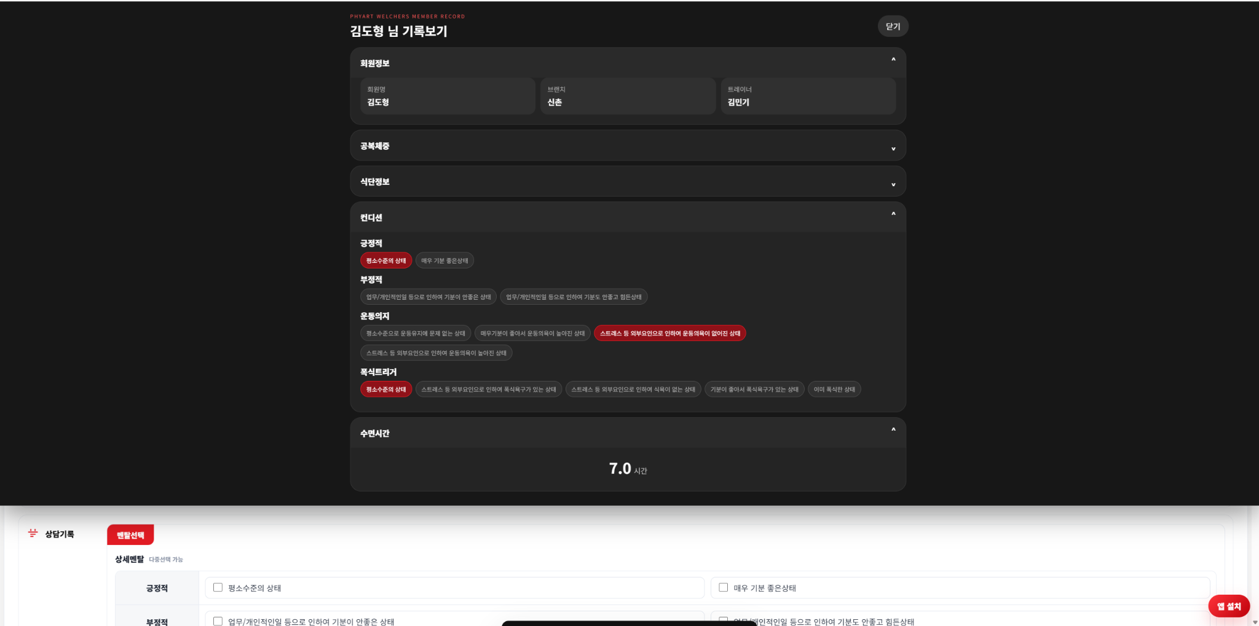This screenshot has height=626, width=1259.
Task: Check the 매우 기분 좋은상태 checkbox
Action: pos(723,587)
